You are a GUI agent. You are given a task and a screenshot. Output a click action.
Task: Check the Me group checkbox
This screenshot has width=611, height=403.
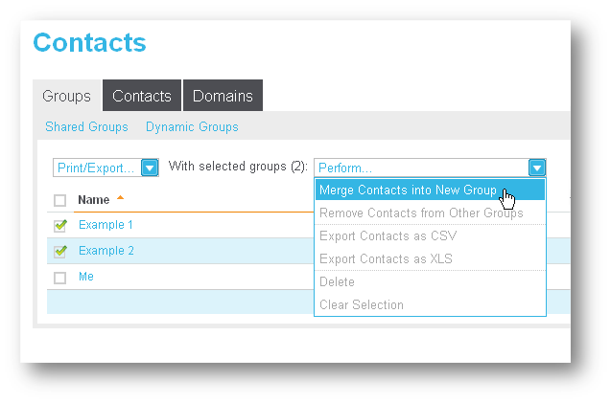(x=60, y=278)
